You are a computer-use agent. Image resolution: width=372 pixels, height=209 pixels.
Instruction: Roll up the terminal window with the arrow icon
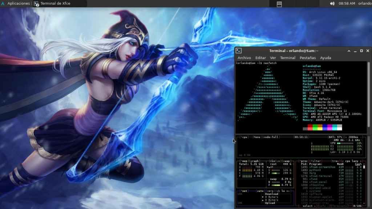(349, 51)
